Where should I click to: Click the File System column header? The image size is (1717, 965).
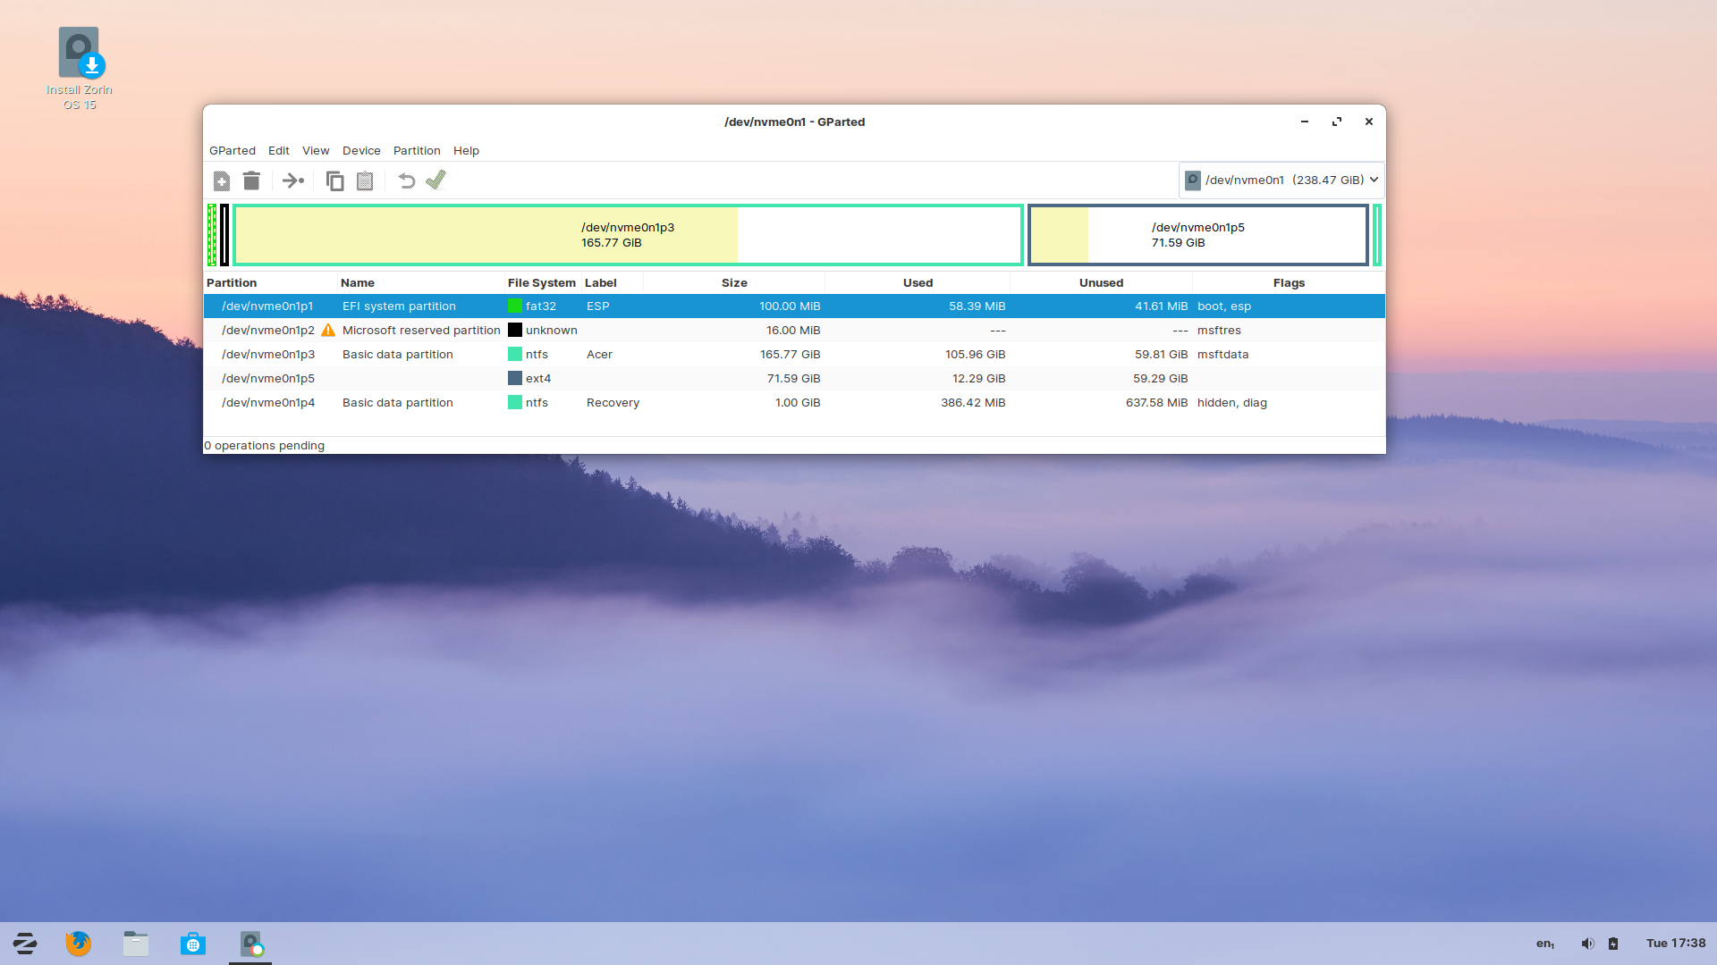coord(541,283)
